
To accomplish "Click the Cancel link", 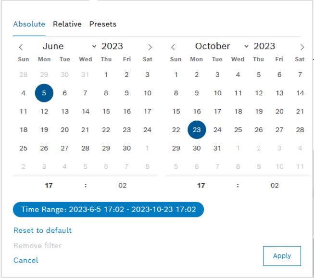I will (26, 260).
